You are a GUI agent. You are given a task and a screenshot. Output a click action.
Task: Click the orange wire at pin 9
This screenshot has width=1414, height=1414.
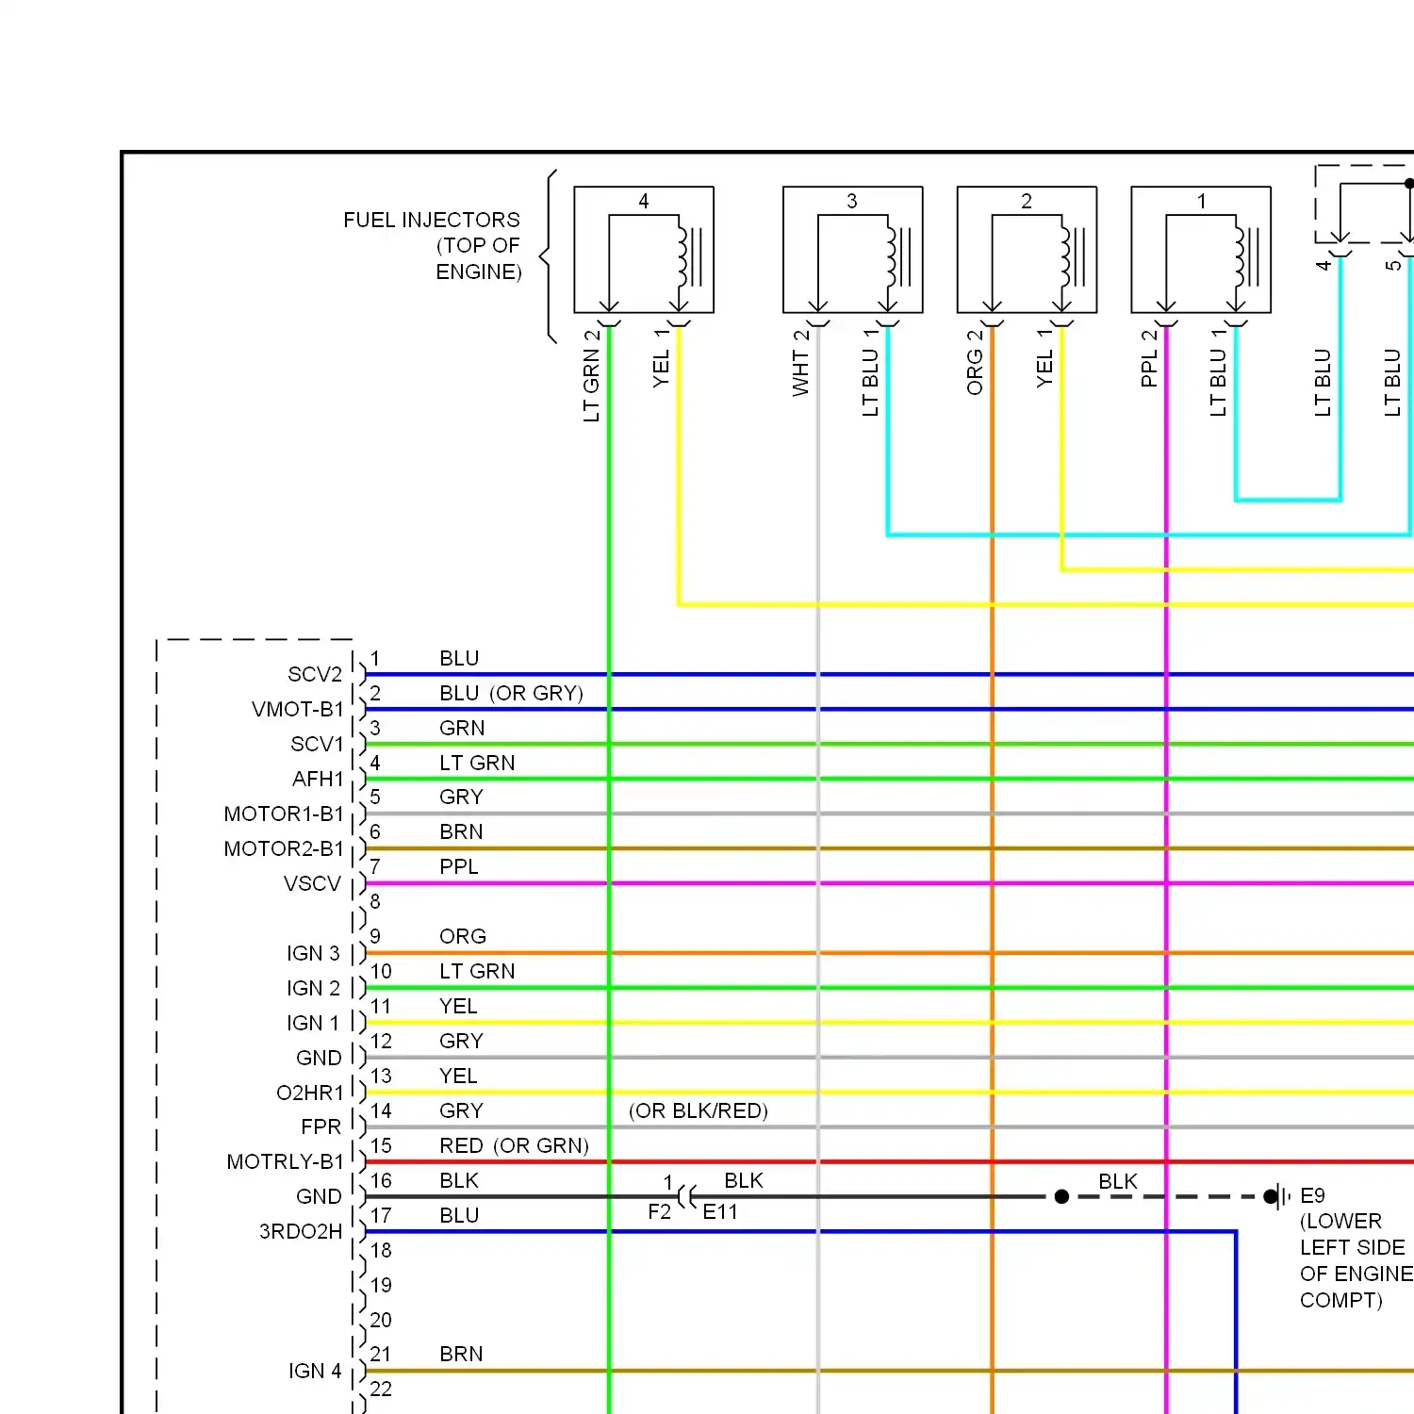pyautogui.click(x=889, y=954)
